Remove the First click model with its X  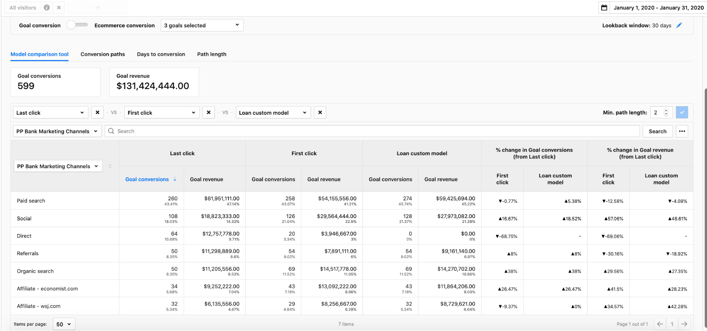(x=208, y=112)
